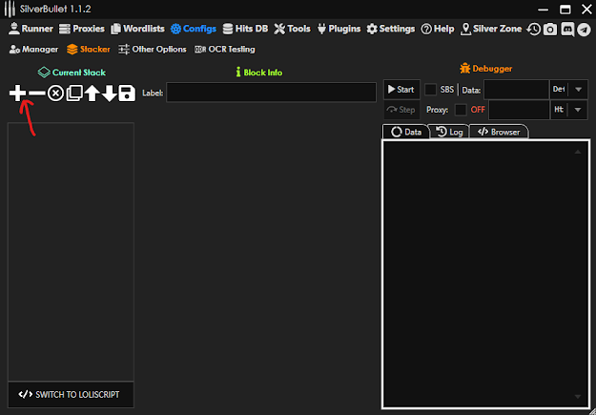Image resolution: width=596 pixels, height=415 pixels.
Task: Click the debugger output scroll down arrow
Action: pyautogui.click(x=578, y=397)
